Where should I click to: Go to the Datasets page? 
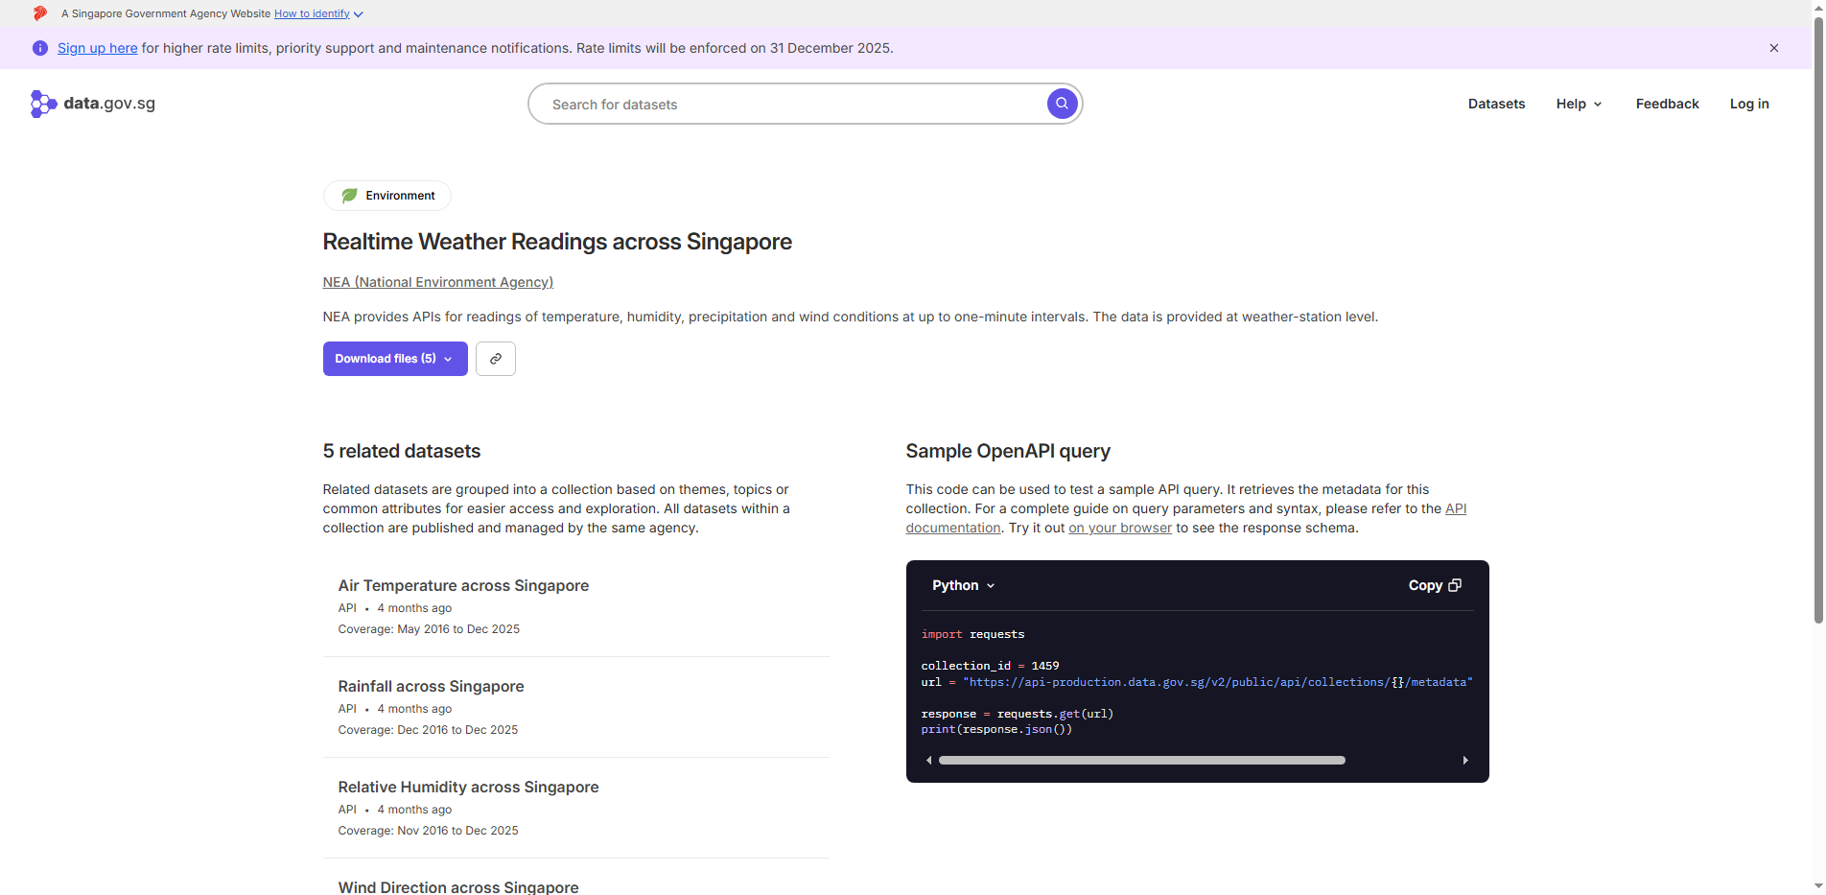(x=1496, y=104)
